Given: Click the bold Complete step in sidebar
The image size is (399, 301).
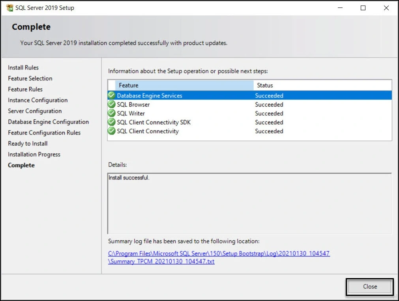Looking at the screenshot, I should click(21, 165).
